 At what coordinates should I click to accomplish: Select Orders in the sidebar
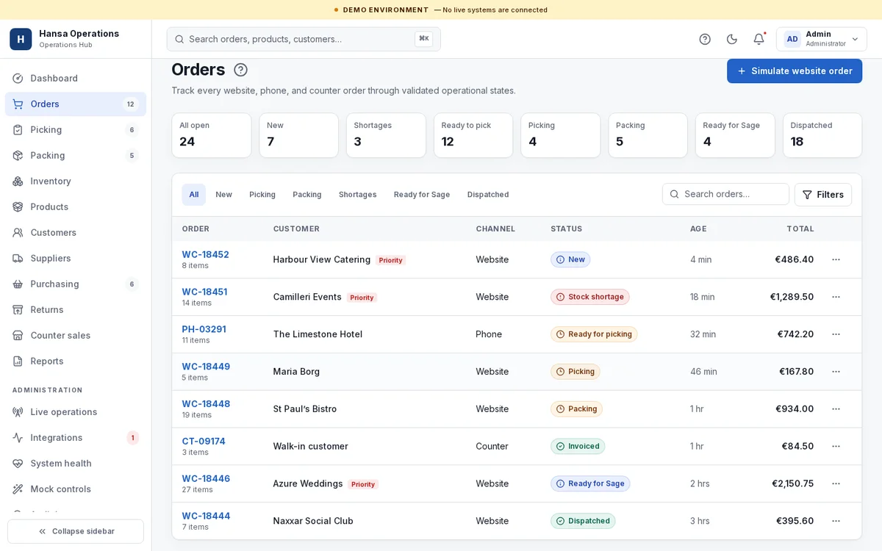(76, 104)
